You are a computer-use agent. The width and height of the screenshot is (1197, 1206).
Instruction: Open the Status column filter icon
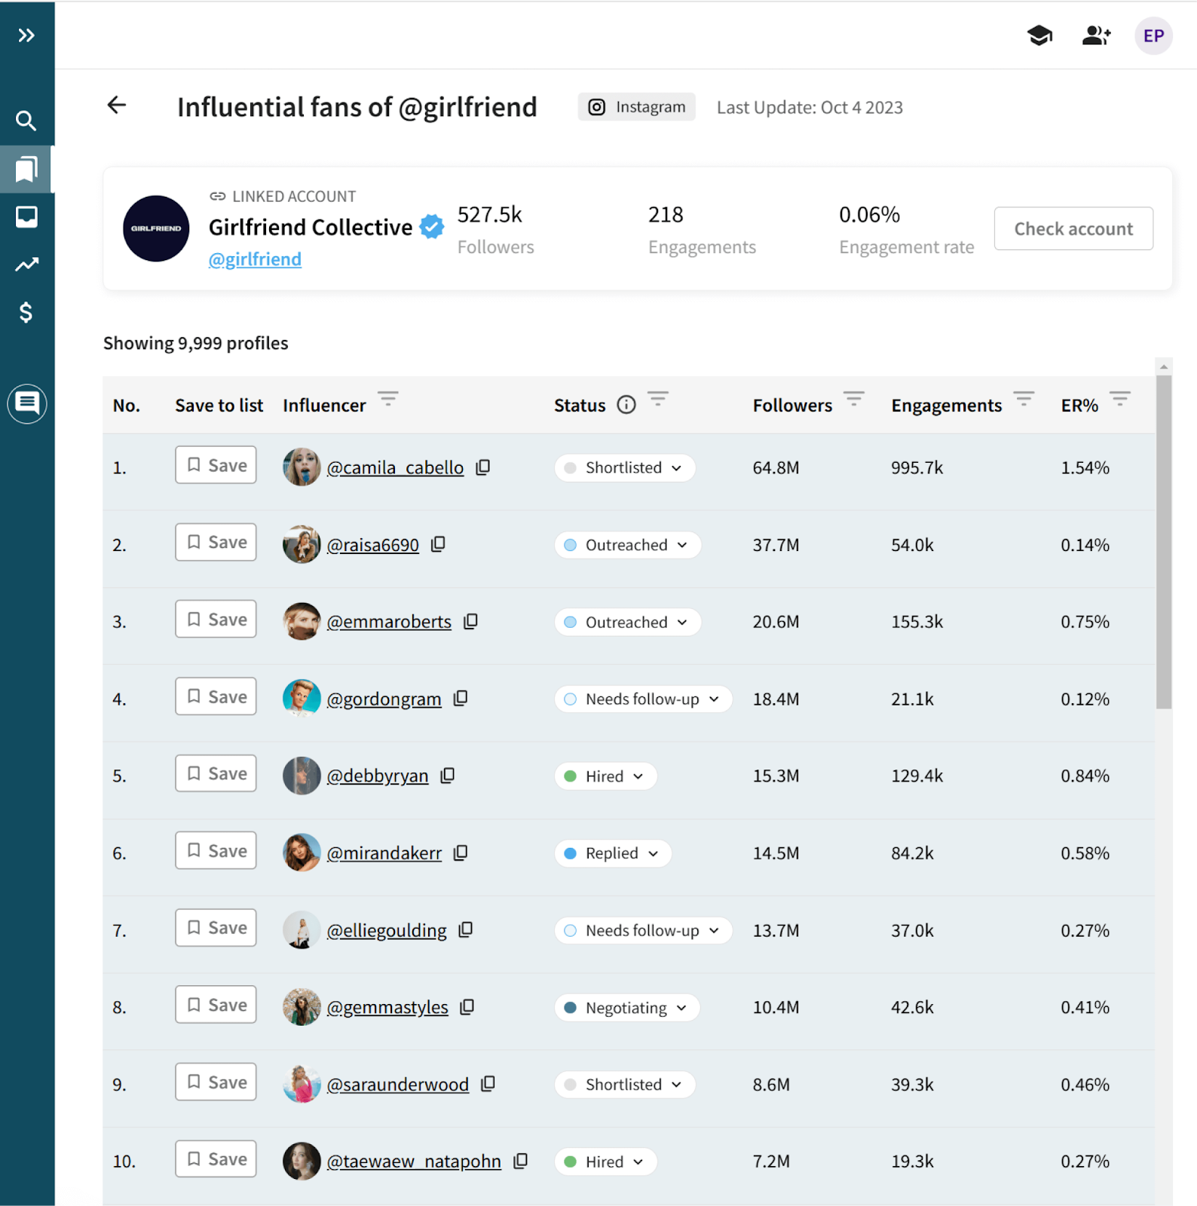tap(658, 399)
